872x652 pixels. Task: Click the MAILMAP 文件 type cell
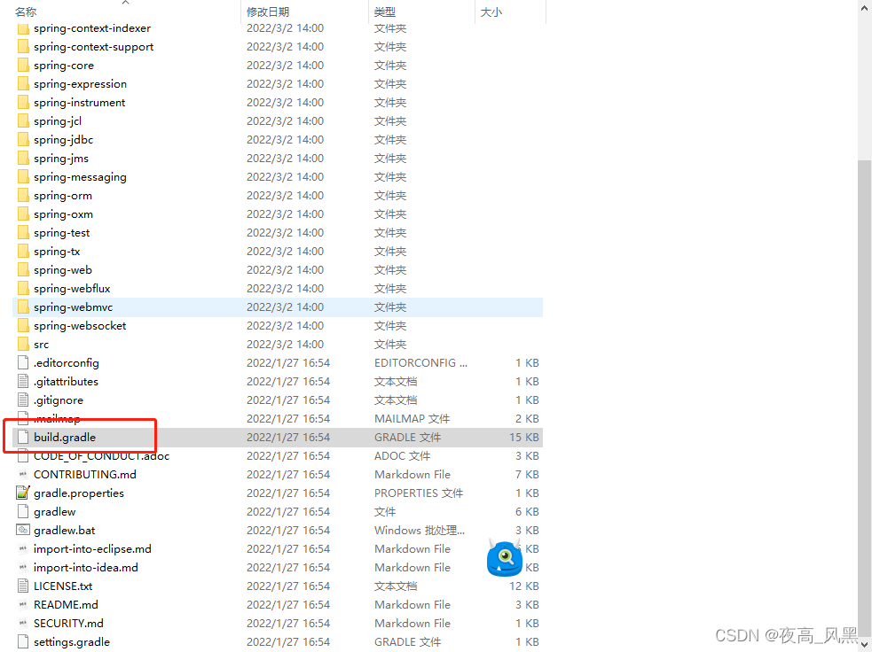coord(412,419)
